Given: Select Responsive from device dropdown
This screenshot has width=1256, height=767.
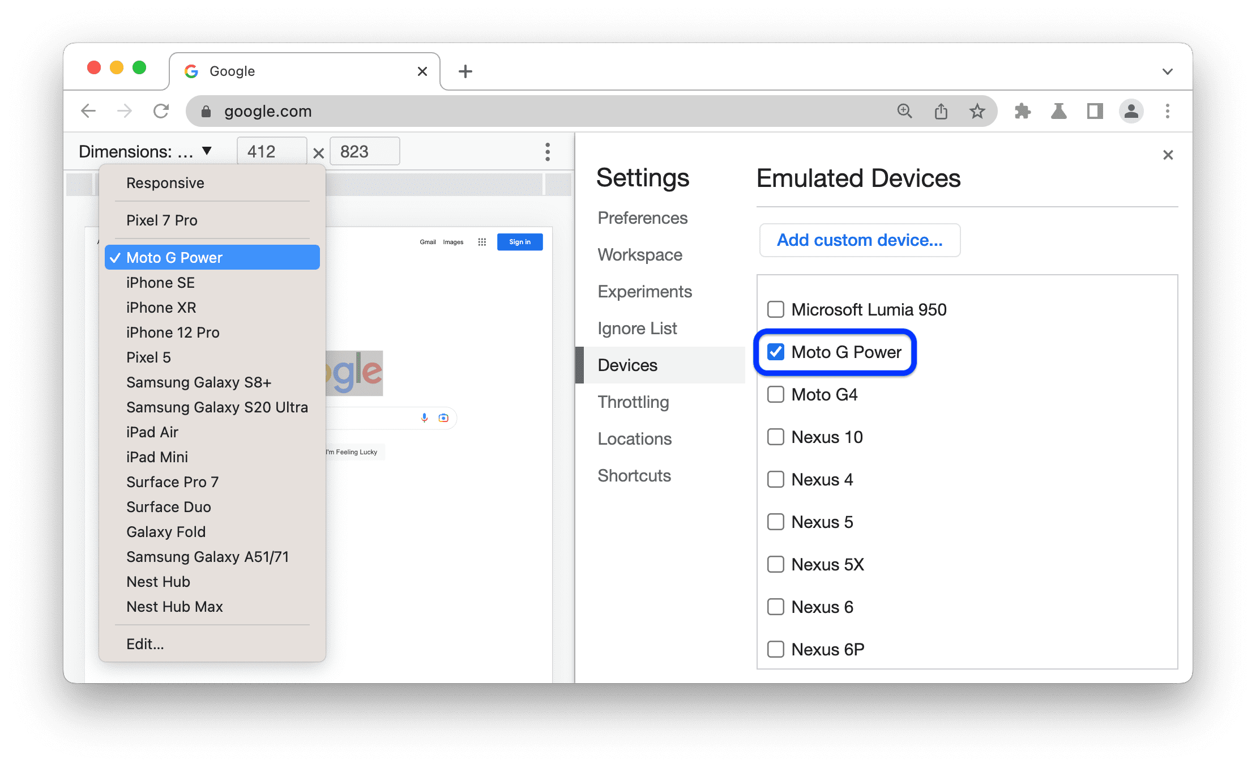Looking at the screenshot, I should coord(164,183).
